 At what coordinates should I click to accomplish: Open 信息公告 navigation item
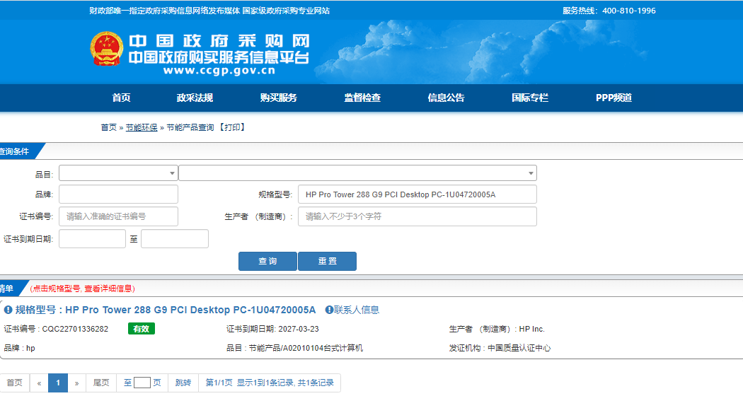pyautogui.click(x=447, y=98)
